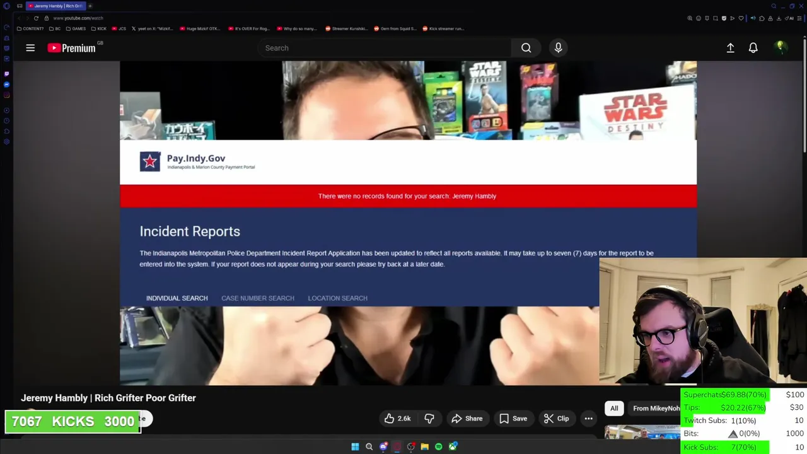Open the YouTube notifications bell
This screenshot has height=454, width=807.
(753, 48)
